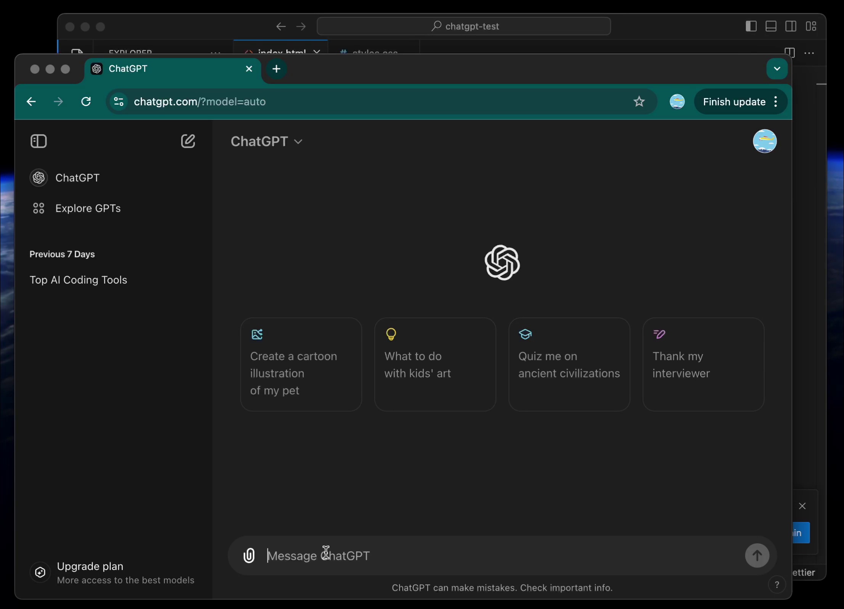The width and height of the screenshot is (844, 609).
Task: Click the Upgrade plan option
Action: [113, 573]
